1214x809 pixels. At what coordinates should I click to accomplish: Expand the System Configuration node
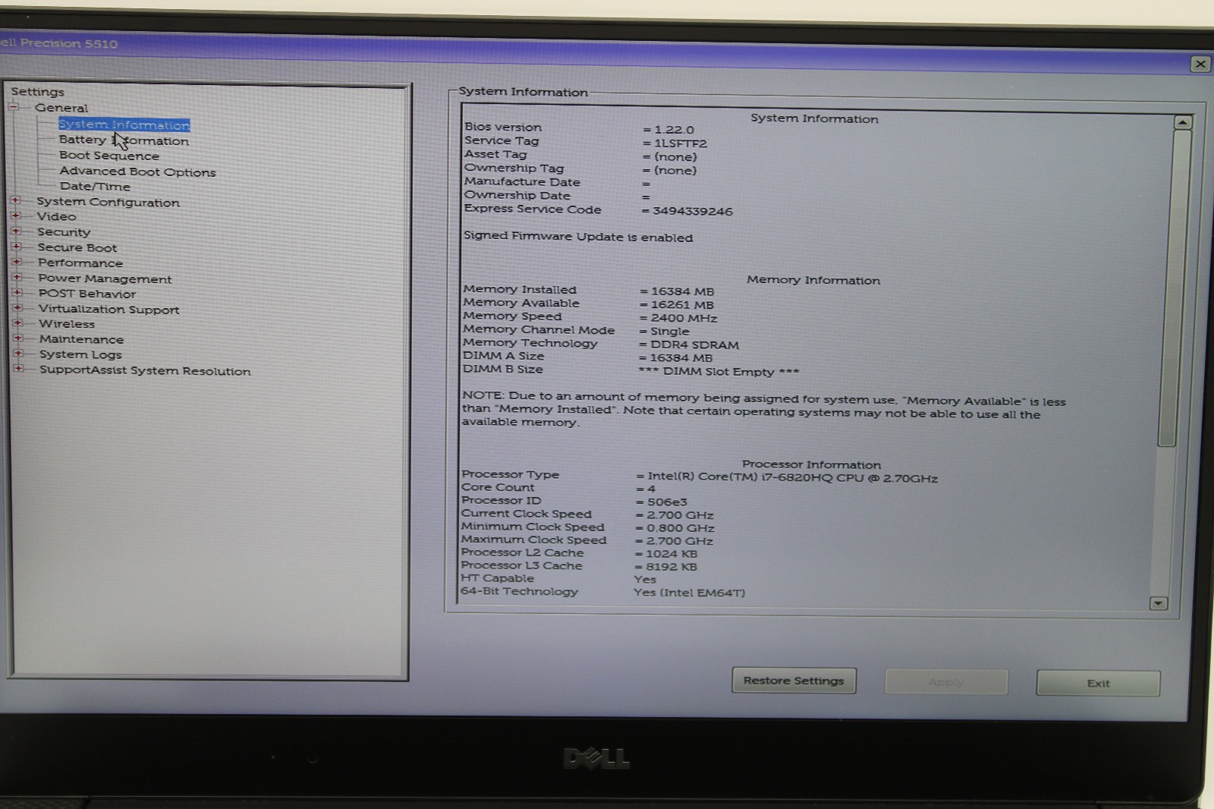[15, 200]
